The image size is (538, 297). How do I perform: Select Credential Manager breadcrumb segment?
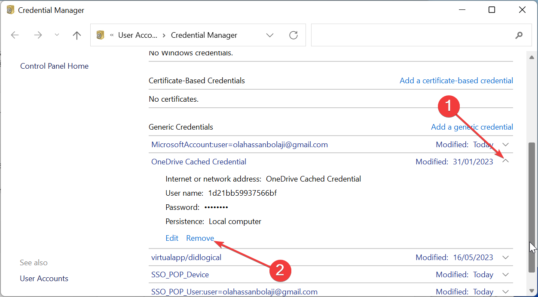click(x=204, y=35)
